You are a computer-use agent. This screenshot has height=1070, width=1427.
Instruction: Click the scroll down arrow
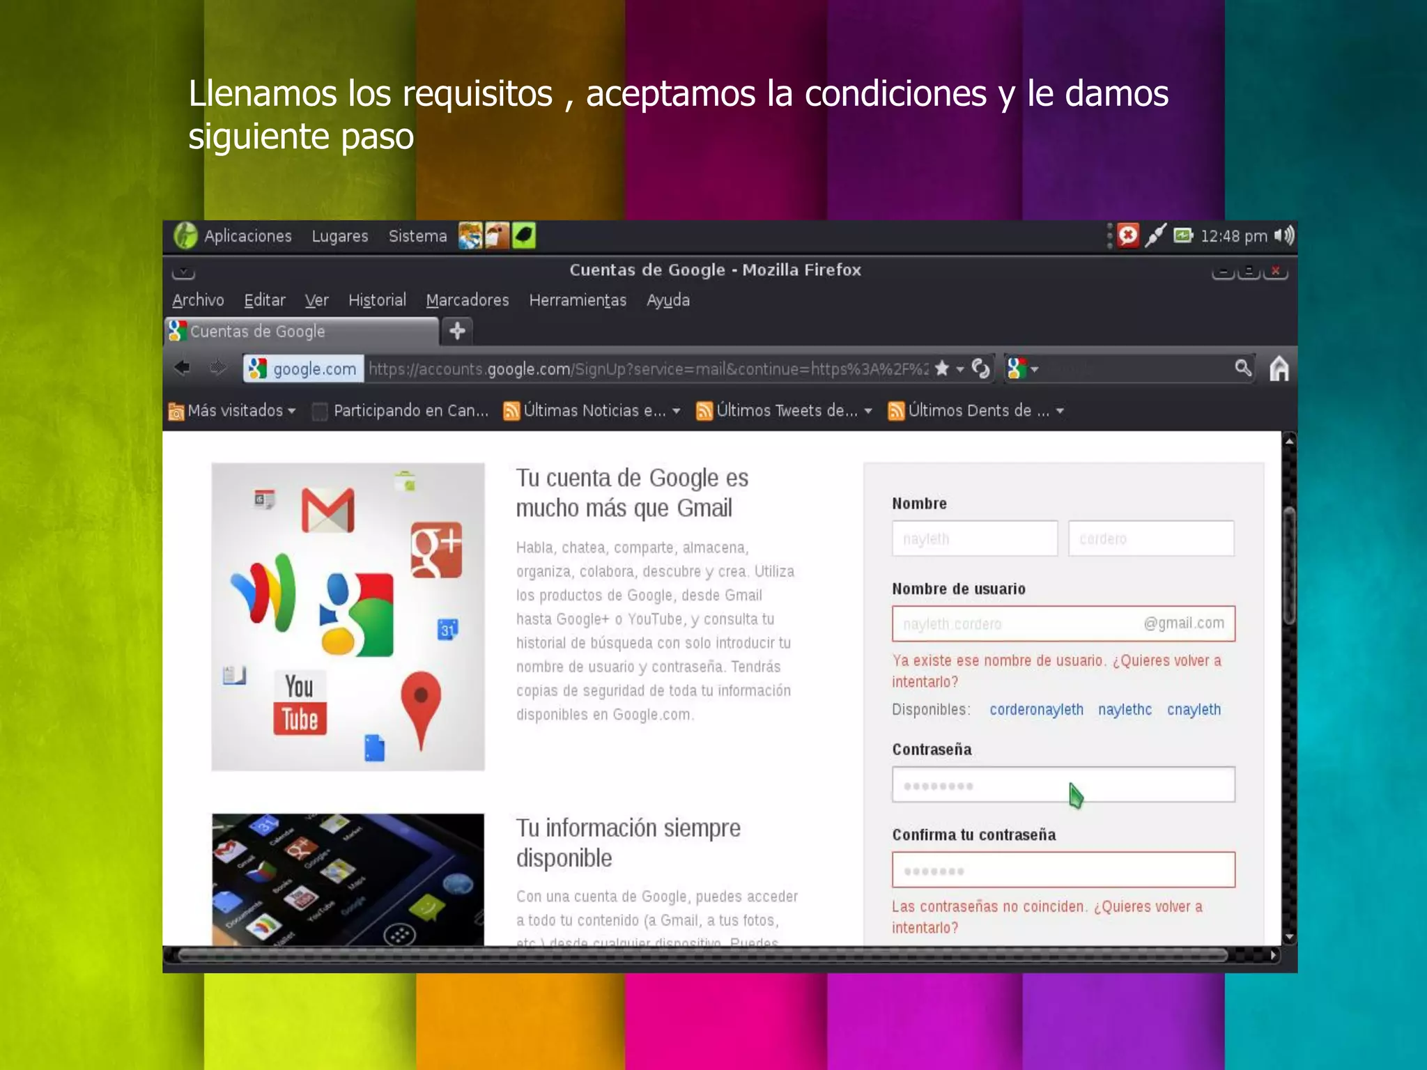1289,937
